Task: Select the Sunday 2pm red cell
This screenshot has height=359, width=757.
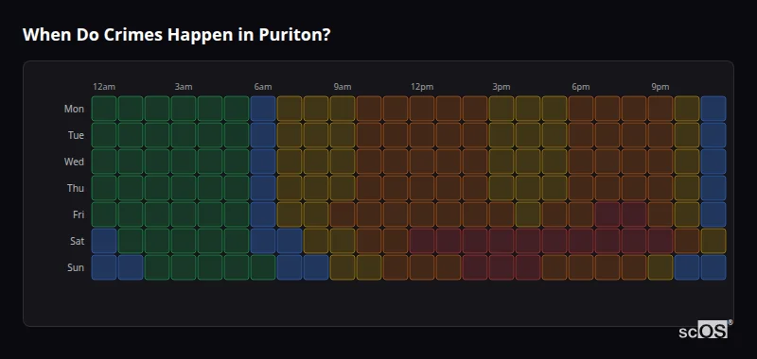Action: pyautogui.click(x=475, y=267)
